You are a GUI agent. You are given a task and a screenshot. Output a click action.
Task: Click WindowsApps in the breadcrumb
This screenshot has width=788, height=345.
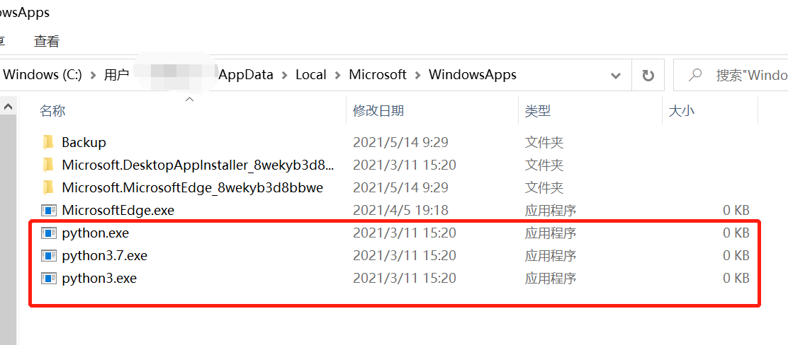pyautogui.click(x=473, y=75)
